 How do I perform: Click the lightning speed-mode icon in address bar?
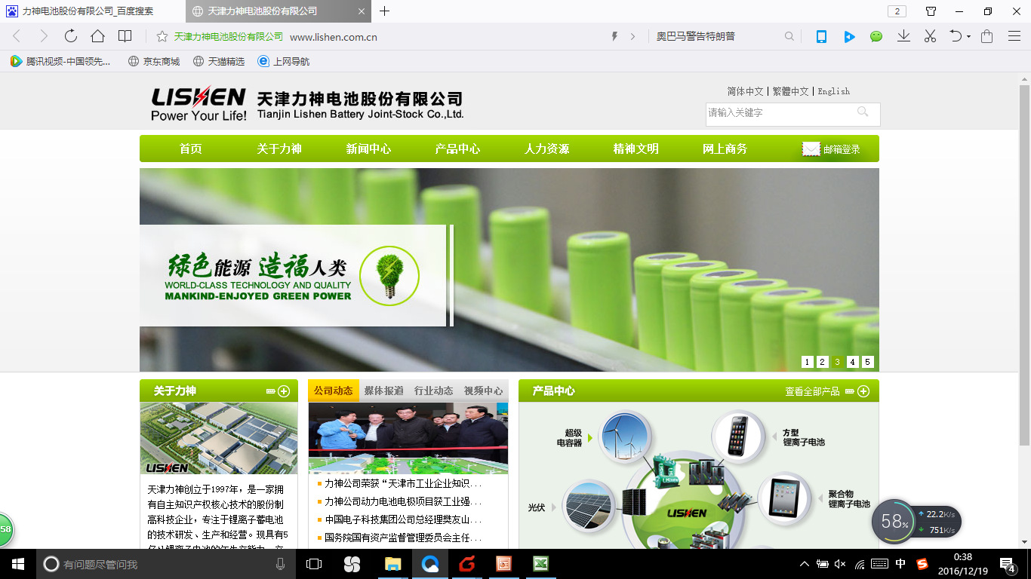(615, 36)
